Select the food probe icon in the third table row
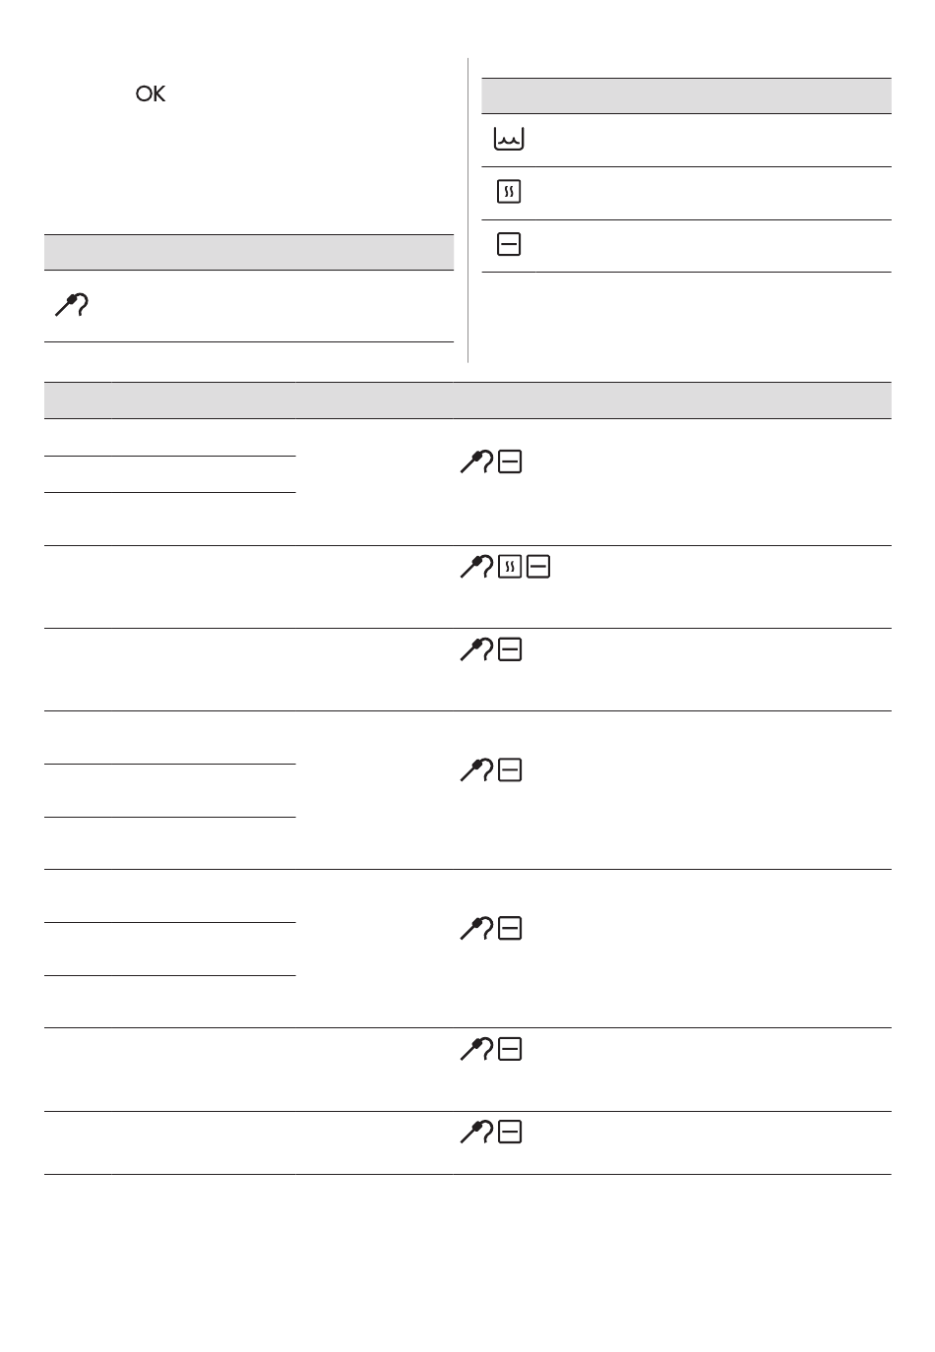The height and width of the screenshot is (1352, 935). pyautogui.click(x=477, y=649)
